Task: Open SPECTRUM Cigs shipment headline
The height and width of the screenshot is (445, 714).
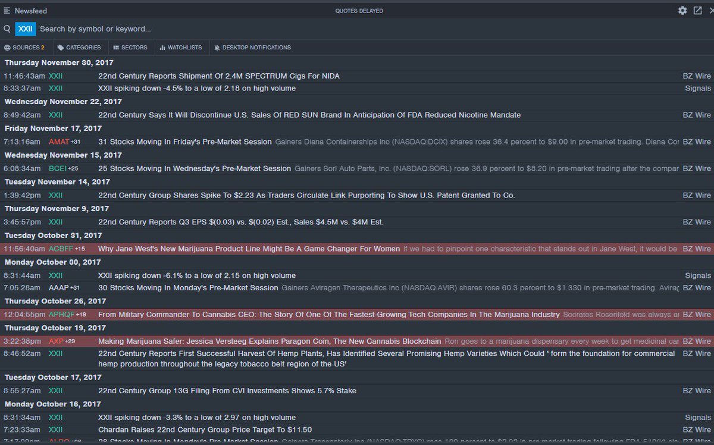Action: (x=219, y=76)
